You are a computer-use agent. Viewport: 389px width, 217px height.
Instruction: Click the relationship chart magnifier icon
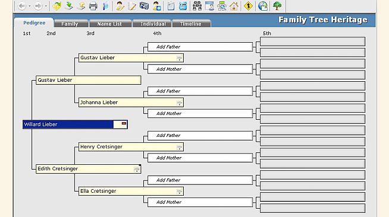coord(221,6)
